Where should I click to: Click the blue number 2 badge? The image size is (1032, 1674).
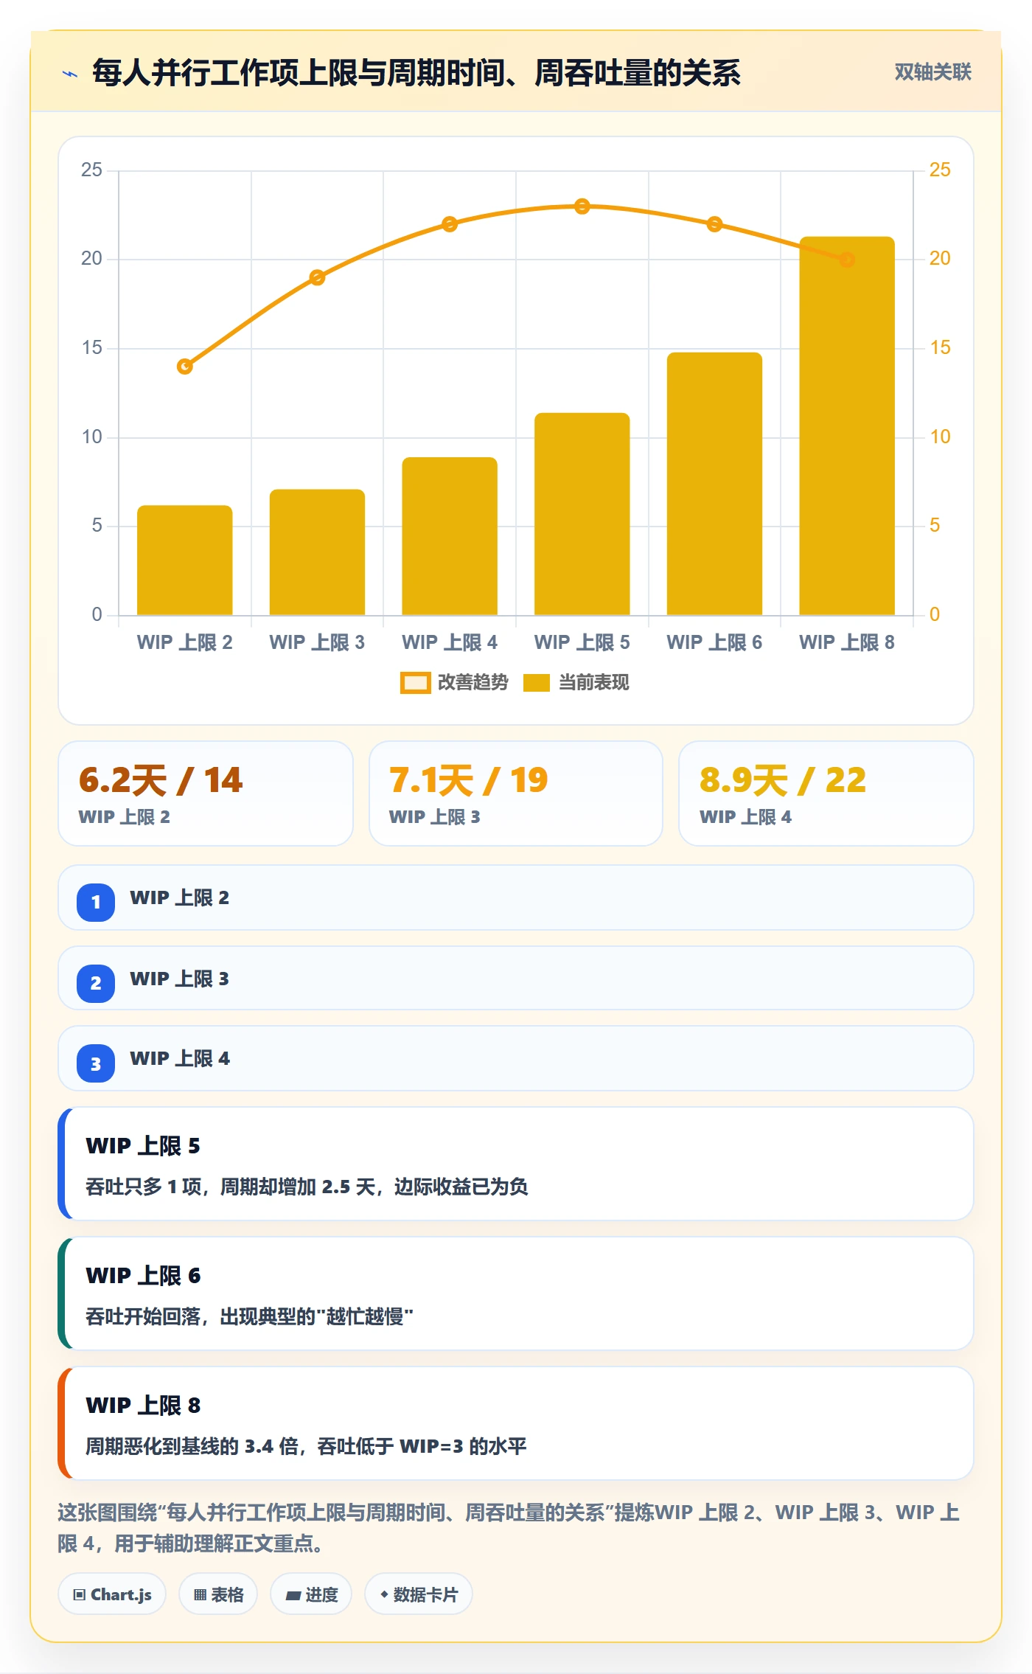(96, 983)
